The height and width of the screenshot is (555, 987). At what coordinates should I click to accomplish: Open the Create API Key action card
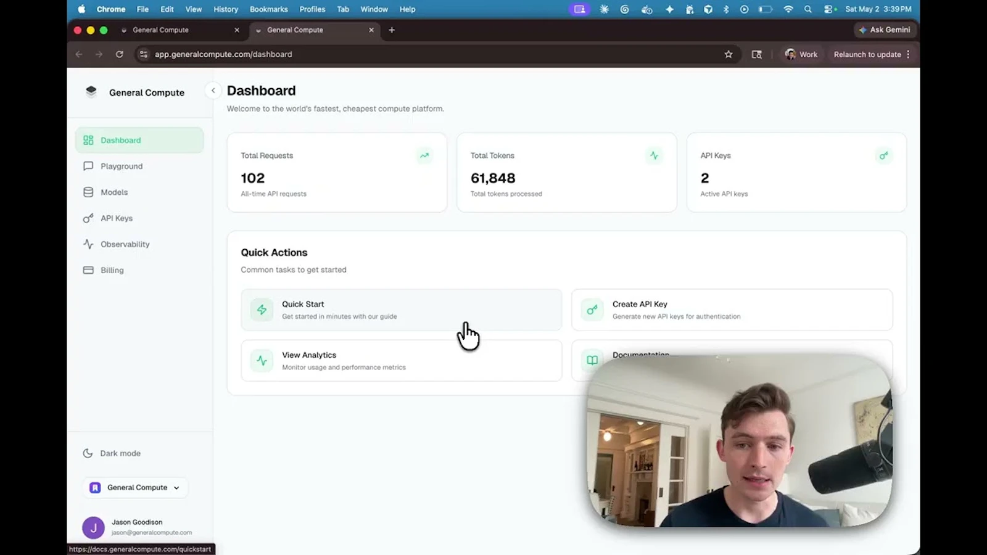732,310
